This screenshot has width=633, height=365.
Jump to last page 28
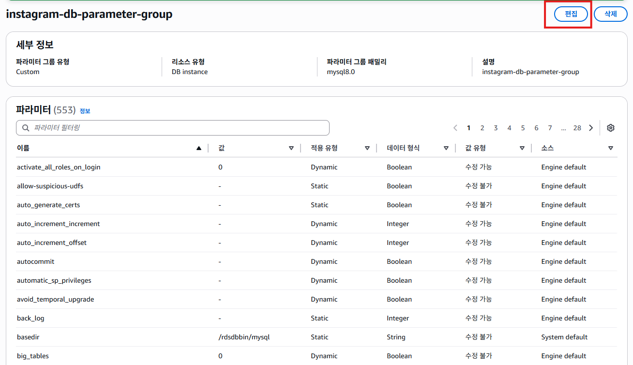click(577, 128)
